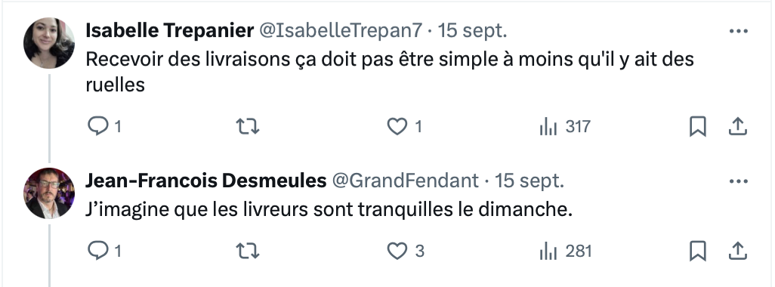Reply to Isabelle Trepanier's tweet
Image resolution: width=775 pixels, height=287 pixels.
click(x=98, y=126)
